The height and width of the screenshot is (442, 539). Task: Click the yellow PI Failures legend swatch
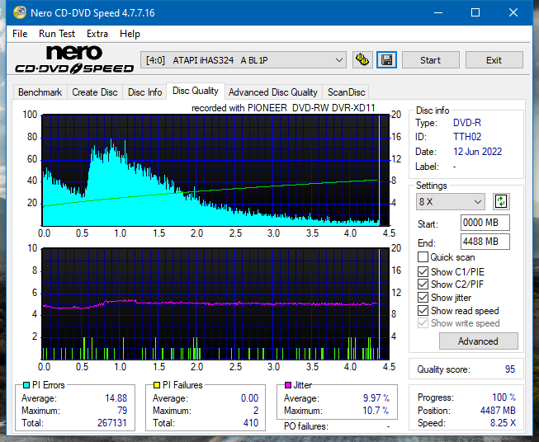pyautogui.click(x=157, y=385)
